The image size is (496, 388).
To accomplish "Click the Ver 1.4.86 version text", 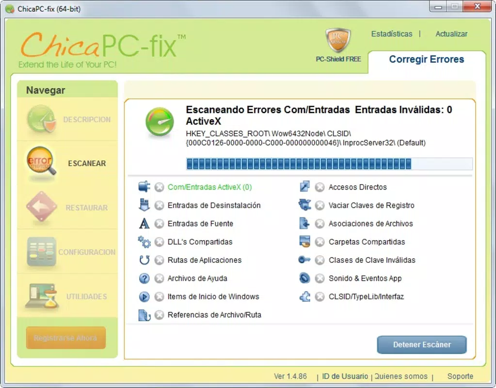I will pos(290,376).
